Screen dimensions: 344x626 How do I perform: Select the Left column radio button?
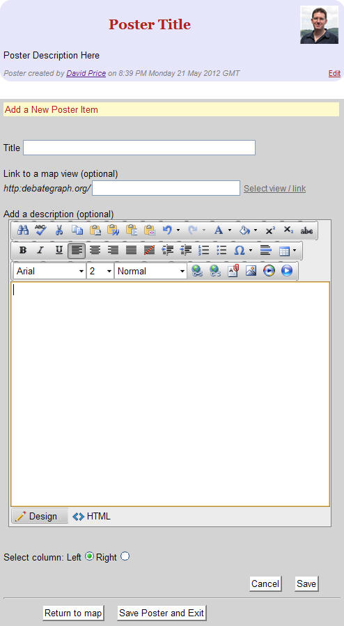pyautogui.click(x=90, y=556)
